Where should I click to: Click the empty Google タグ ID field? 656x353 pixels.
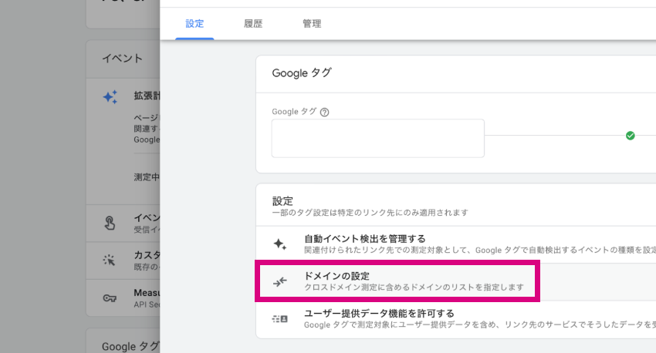pos(378,138)
